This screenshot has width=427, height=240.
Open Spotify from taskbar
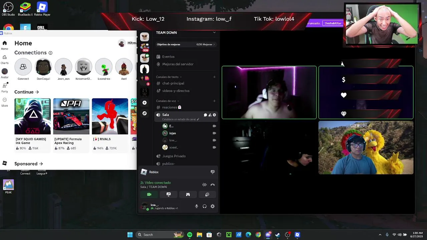189,235
